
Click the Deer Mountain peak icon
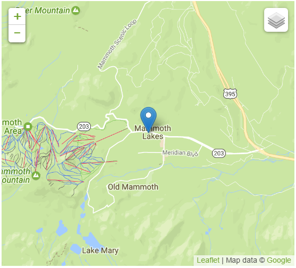(76, 11)
